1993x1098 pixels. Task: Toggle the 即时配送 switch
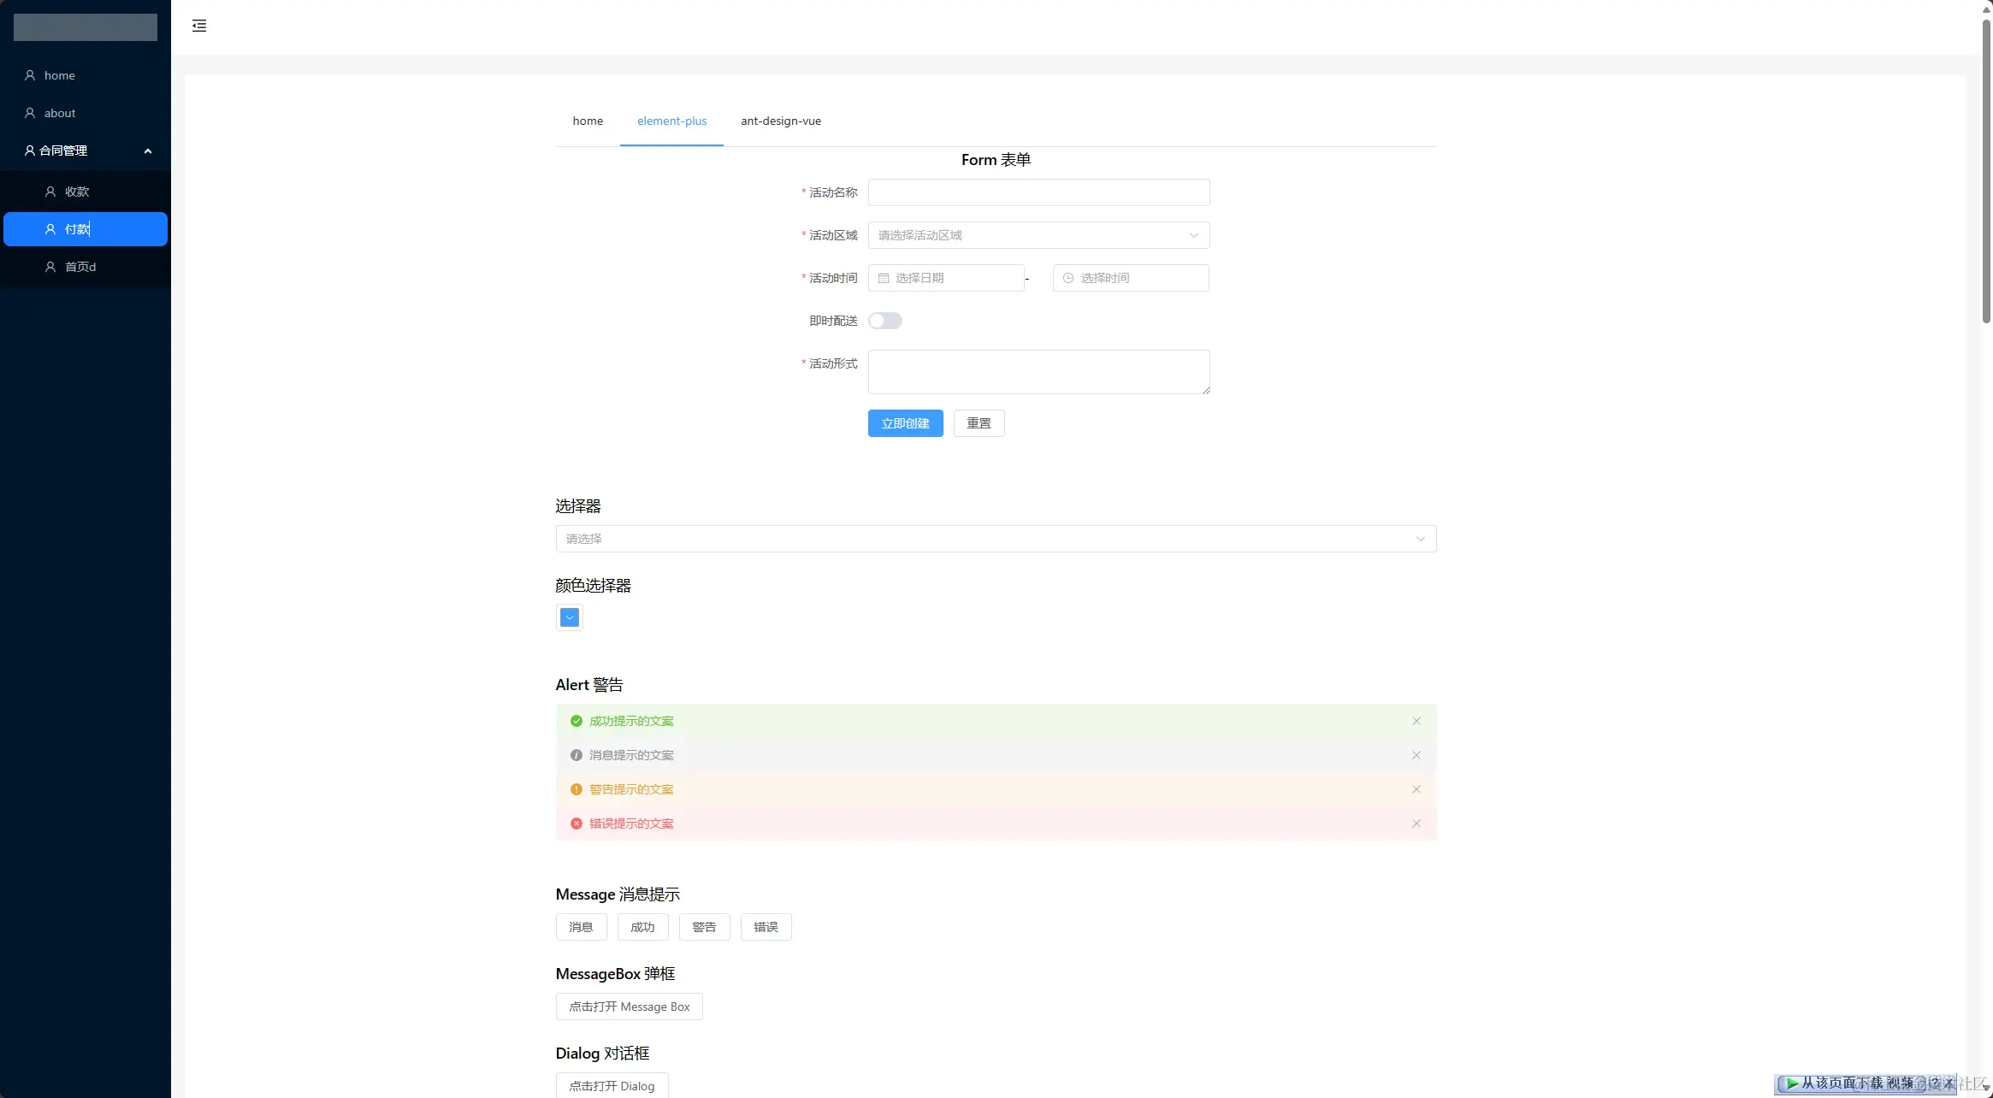(x=885, y=321)
